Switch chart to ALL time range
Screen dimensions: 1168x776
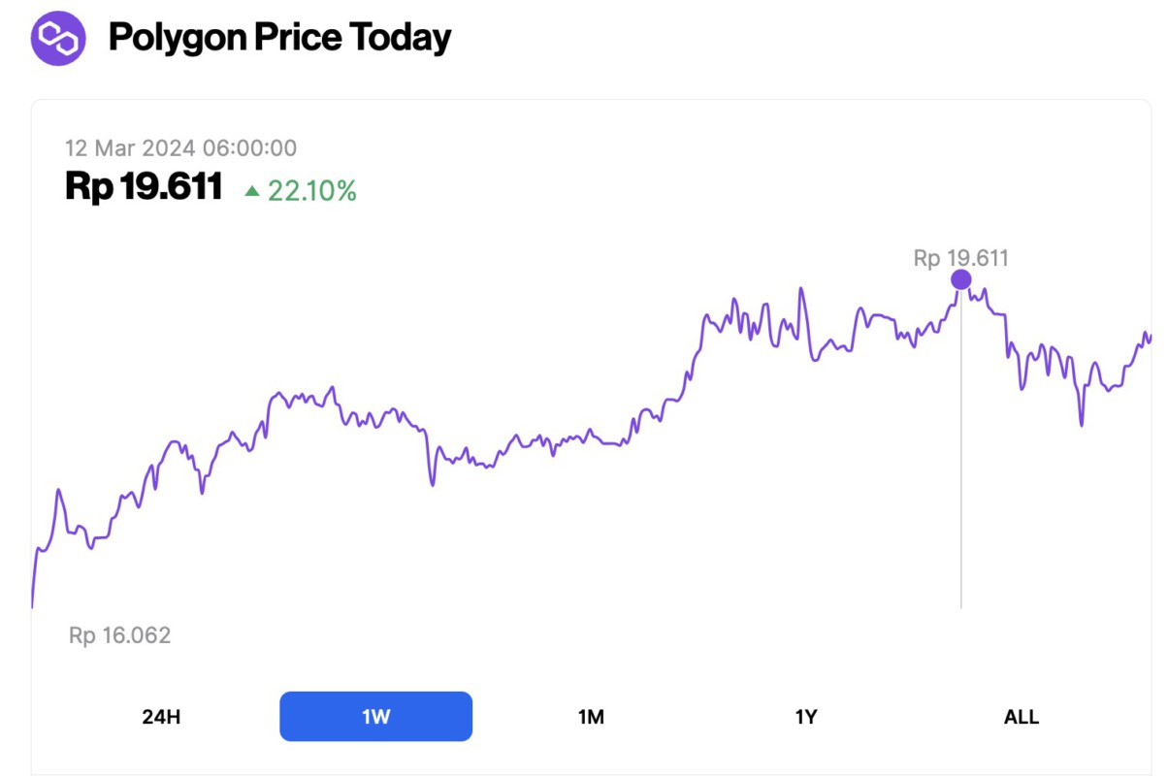coord(1021,717)
